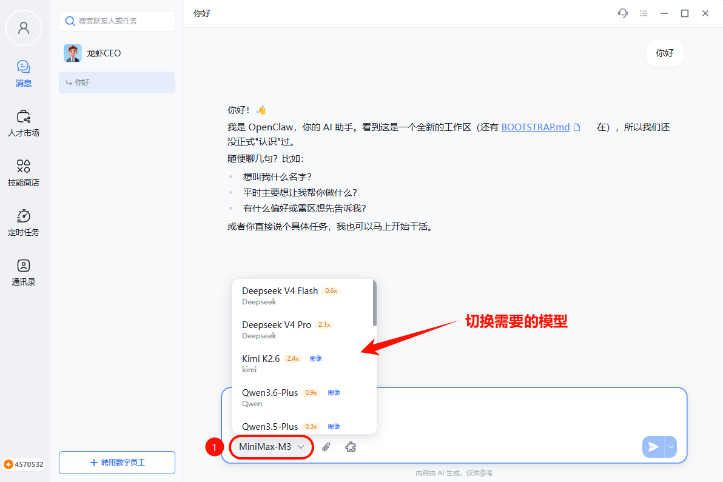Open the MiniMax-M3 model selector

pyautogui.click(x=272, y=447)
